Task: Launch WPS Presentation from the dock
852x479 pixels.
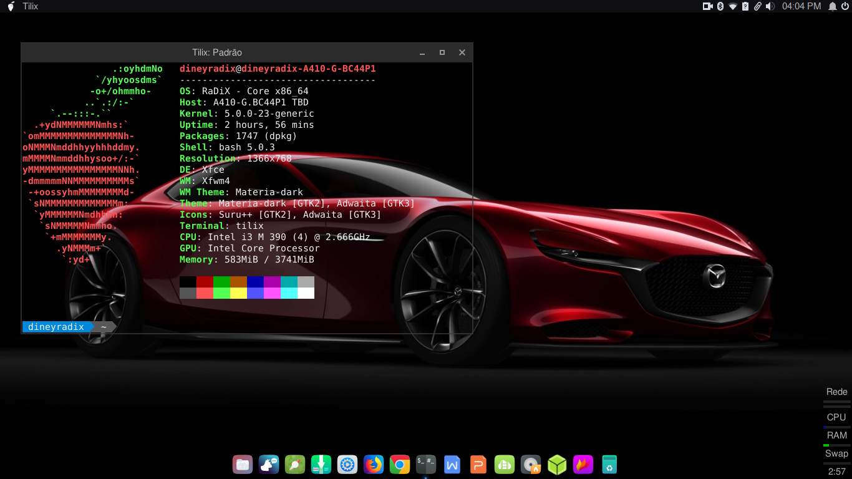Action: pyautogui.click(x=478, y=465)
